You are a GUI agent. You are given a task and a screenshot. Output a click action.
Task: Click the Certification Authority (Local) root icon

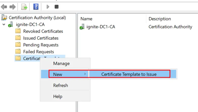pyautogui.click(x=4, y=18)
